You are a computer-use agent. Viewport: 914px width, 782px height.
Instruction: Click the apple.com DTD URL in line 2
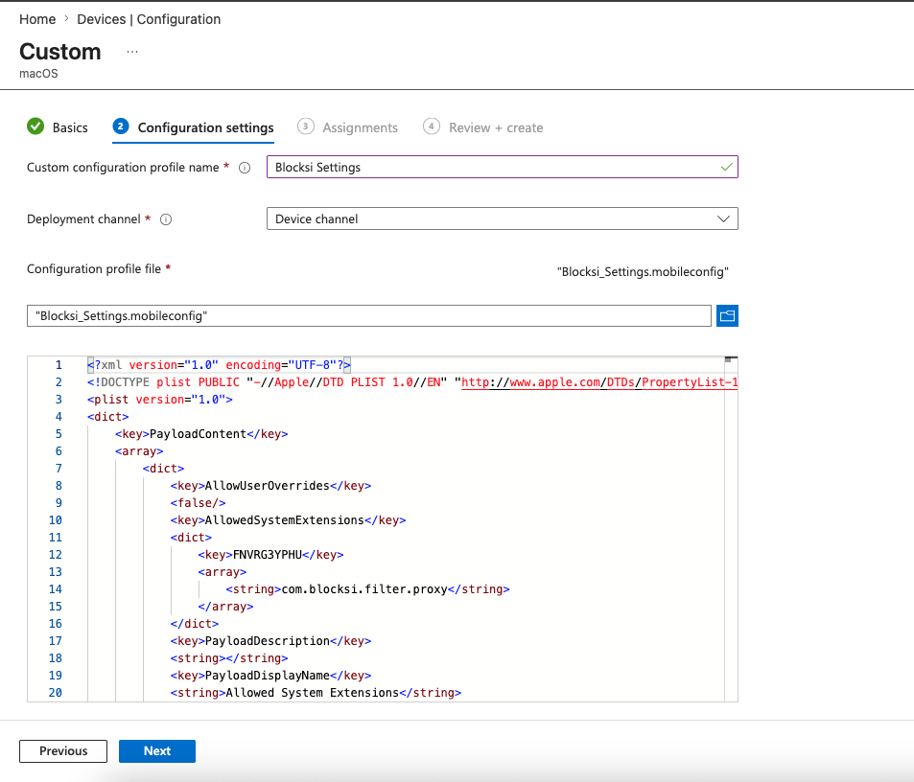coord(599,382)
